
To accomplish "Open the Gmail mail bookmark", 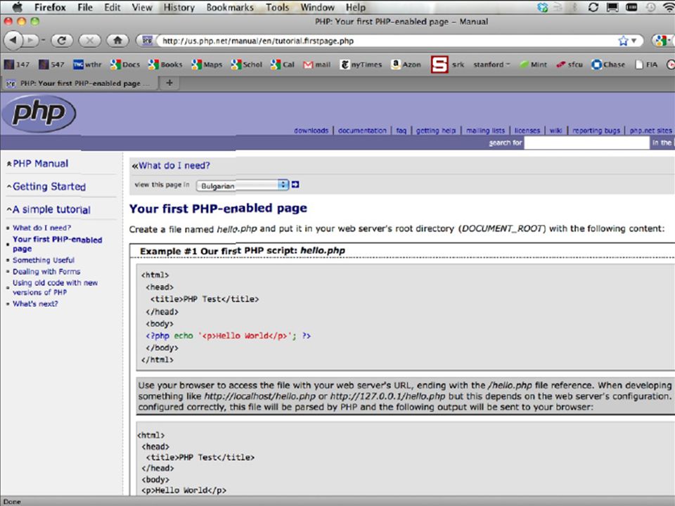I will 316,65.
